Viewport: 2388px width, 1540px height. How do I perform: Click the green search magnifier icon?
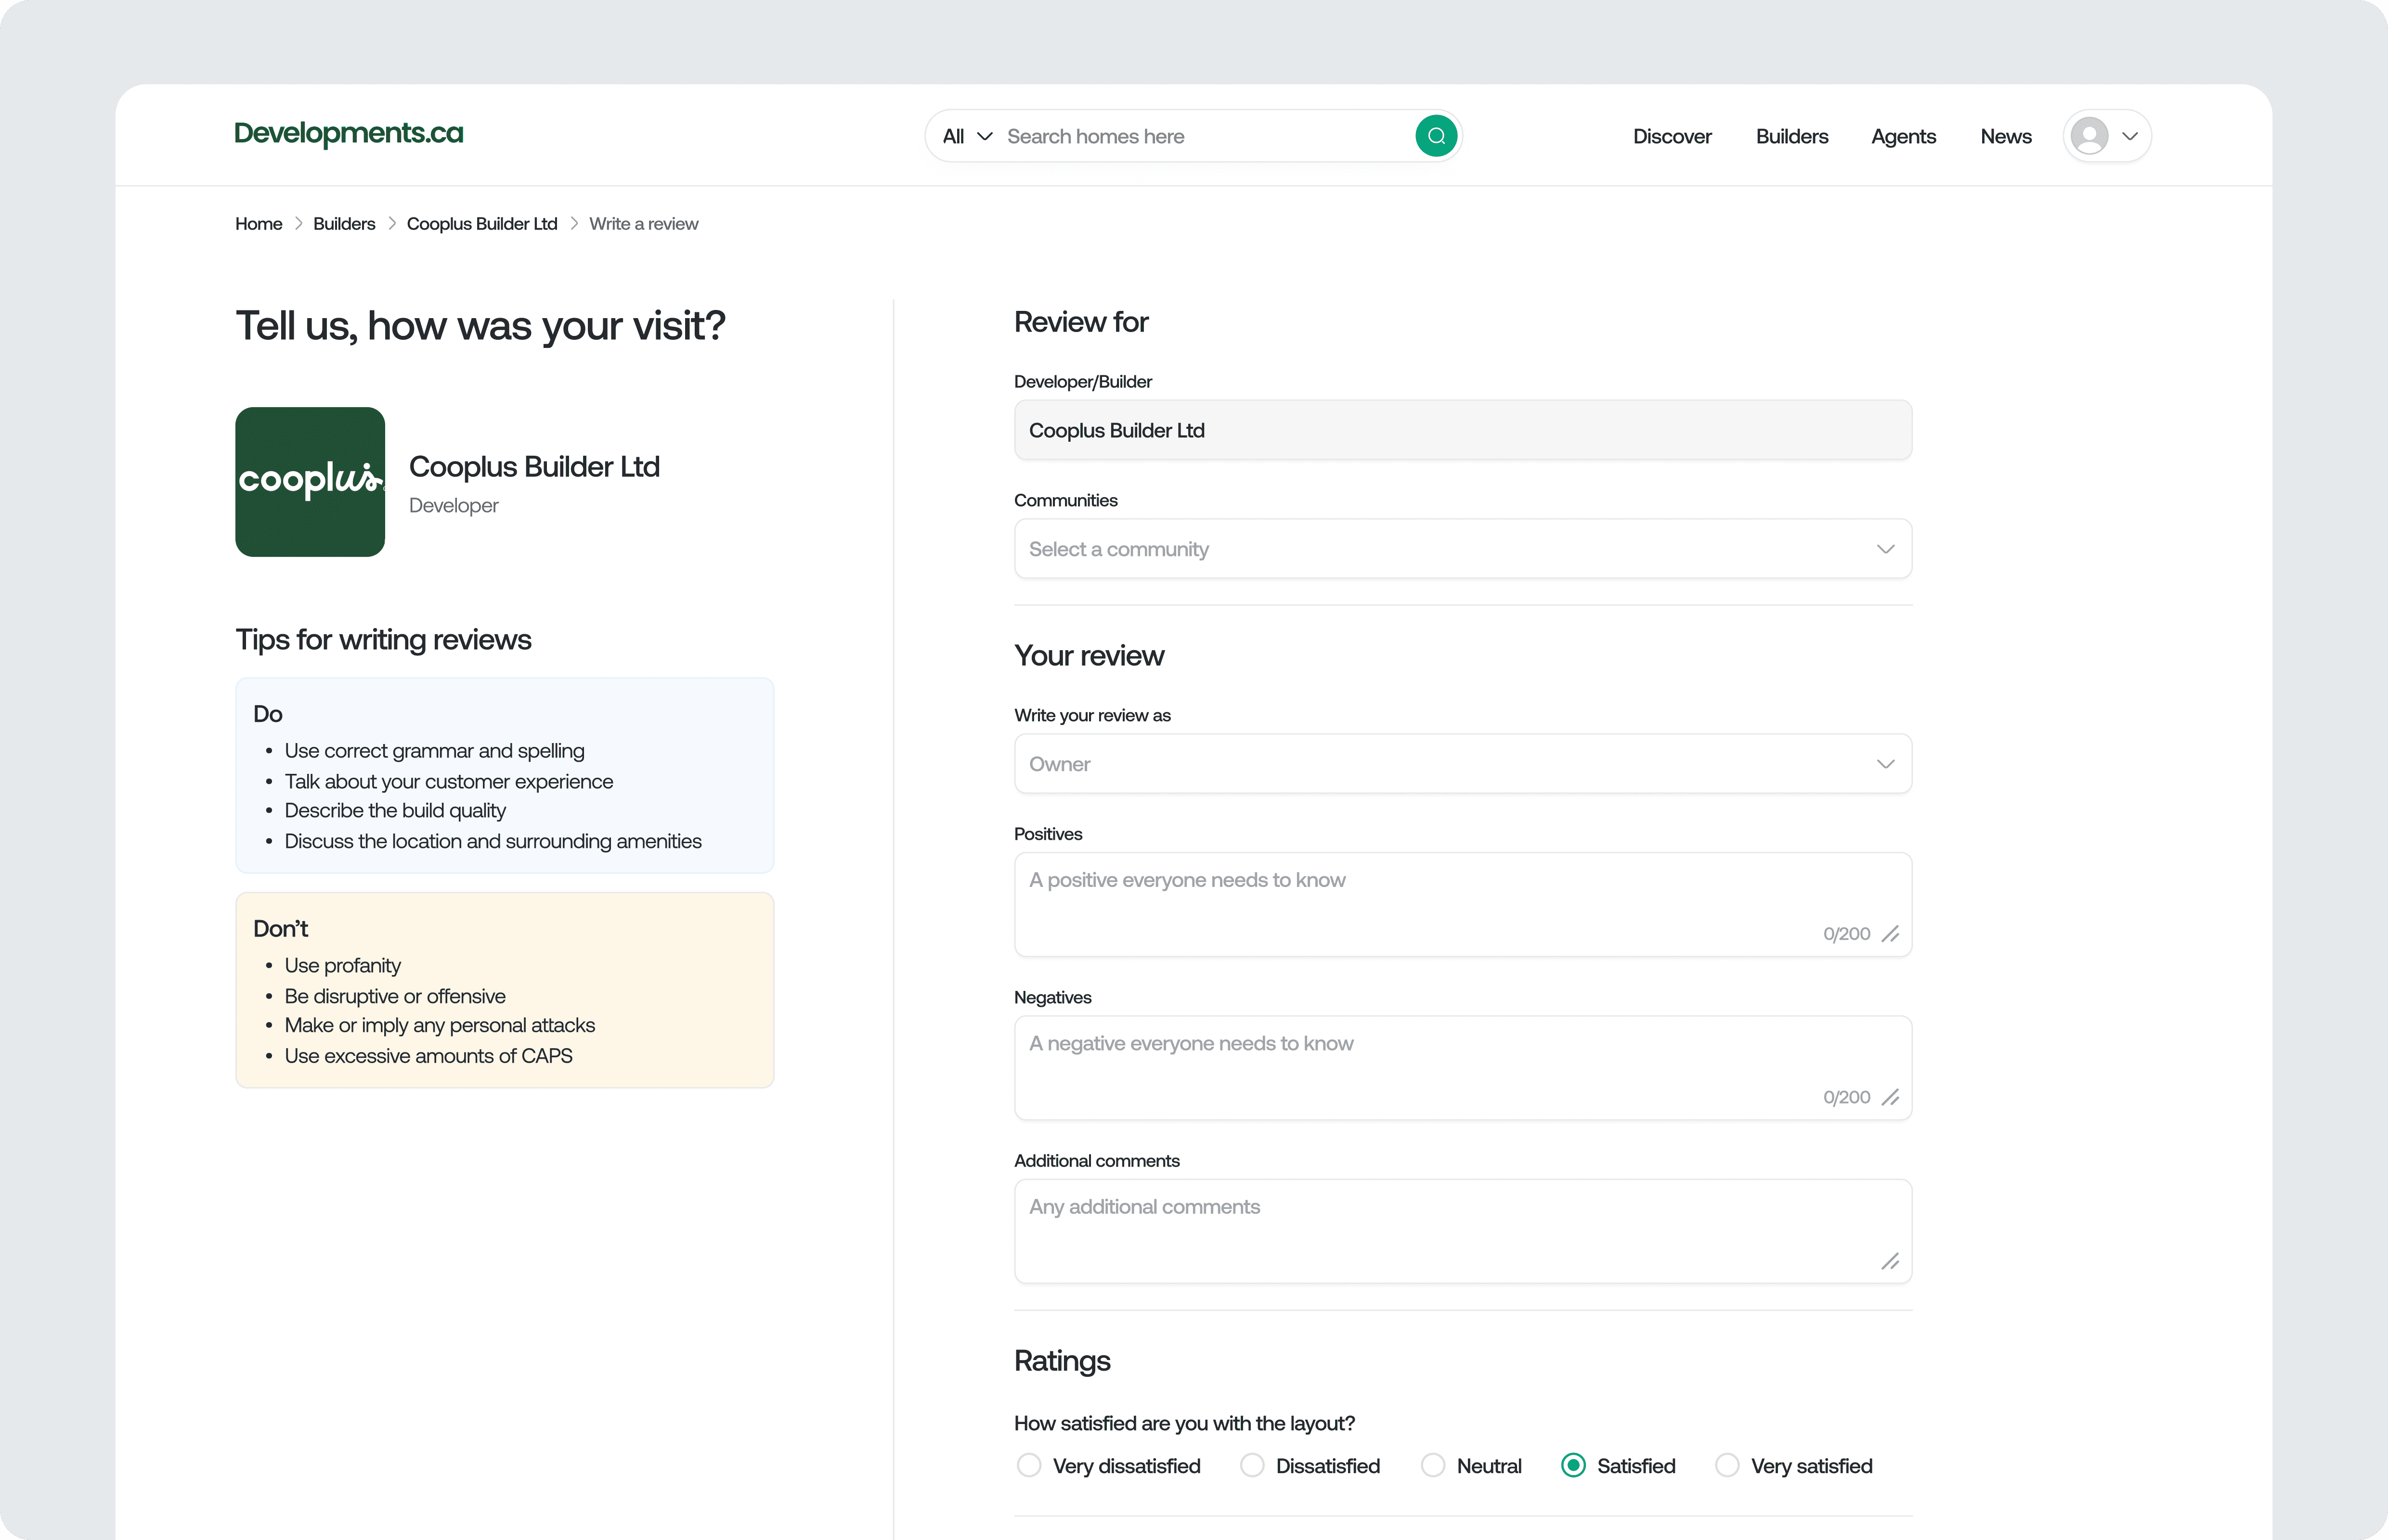coord(1437,135)
